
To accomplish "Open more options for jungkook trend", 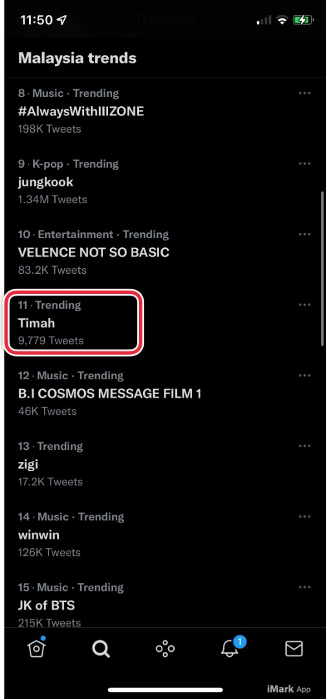I will [x=305, y=164].
